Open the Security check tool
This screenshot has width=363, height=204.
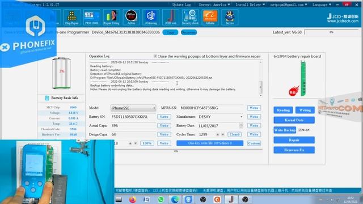pos(190,17)
